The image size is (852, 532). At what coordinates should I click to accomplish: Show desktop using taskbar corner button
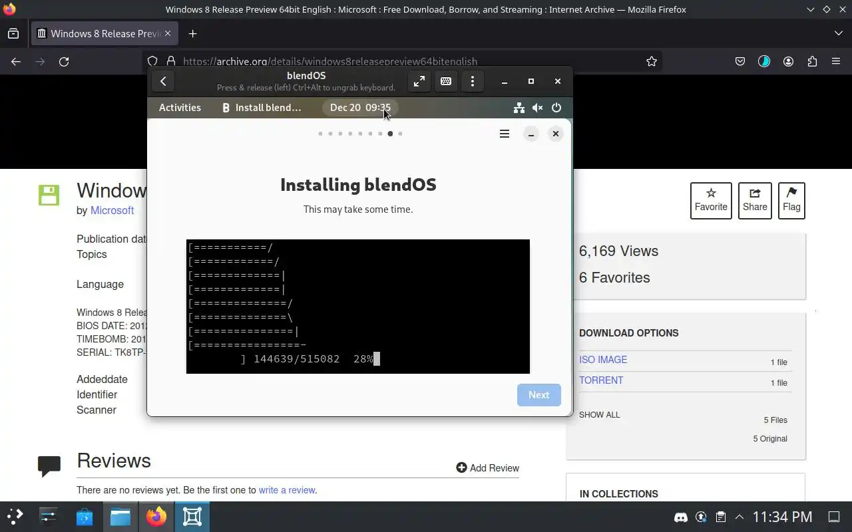(x=834, y=517)
